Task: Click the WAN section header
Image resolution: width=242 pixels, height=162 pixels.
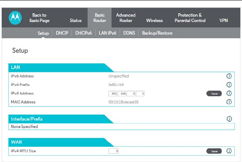Action: pos(61,142)
